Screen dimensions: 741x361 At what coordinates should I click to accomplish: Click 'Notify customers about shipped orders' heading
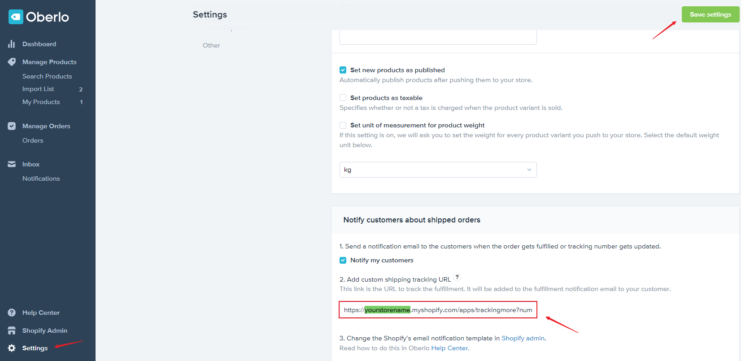412,220
